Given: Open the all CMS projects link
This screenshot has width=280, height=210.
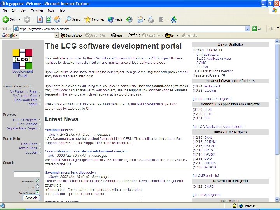Looking at the screenshot, I should 206,176.
